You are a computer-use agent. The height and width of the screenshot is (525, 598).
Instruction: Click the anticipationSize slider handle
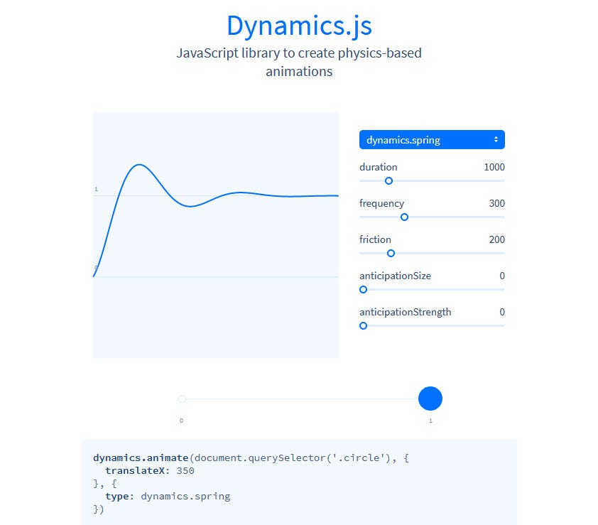[363, 290]
